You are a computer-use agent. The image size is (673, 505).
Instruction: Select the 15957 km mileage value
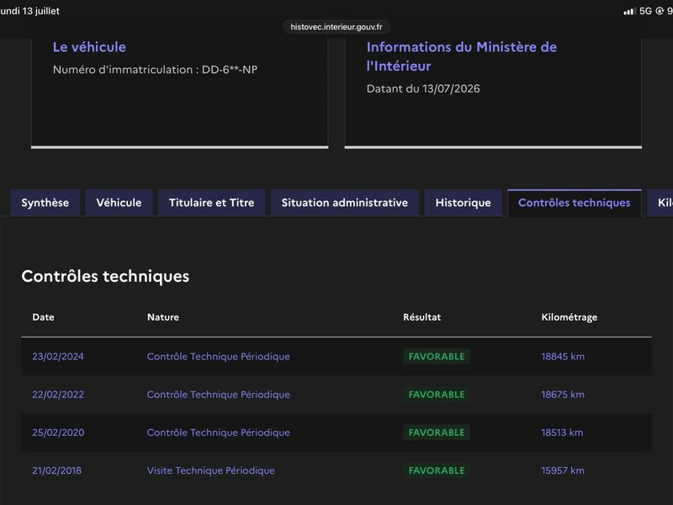coord(563,470)
